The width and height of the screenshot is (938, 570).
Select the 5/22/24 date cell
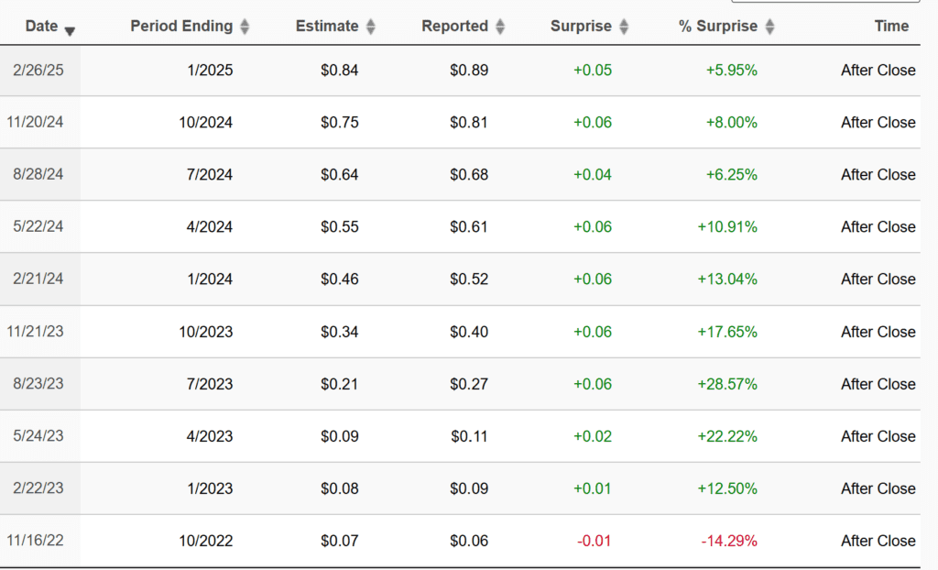[x=38, y=226]
